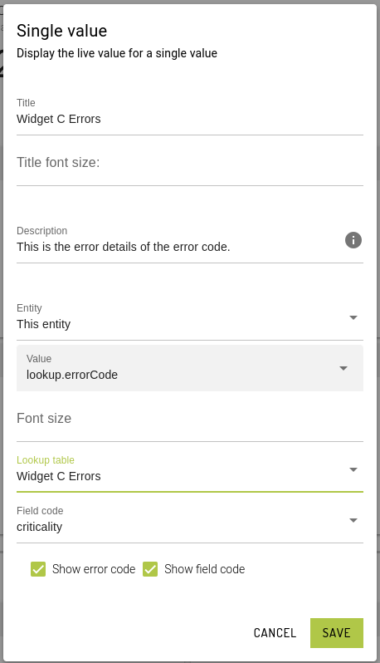Screen dimensions: 380x663
Task: Expand the Lookup table dropdown arrow
Action: pos(353,469)
